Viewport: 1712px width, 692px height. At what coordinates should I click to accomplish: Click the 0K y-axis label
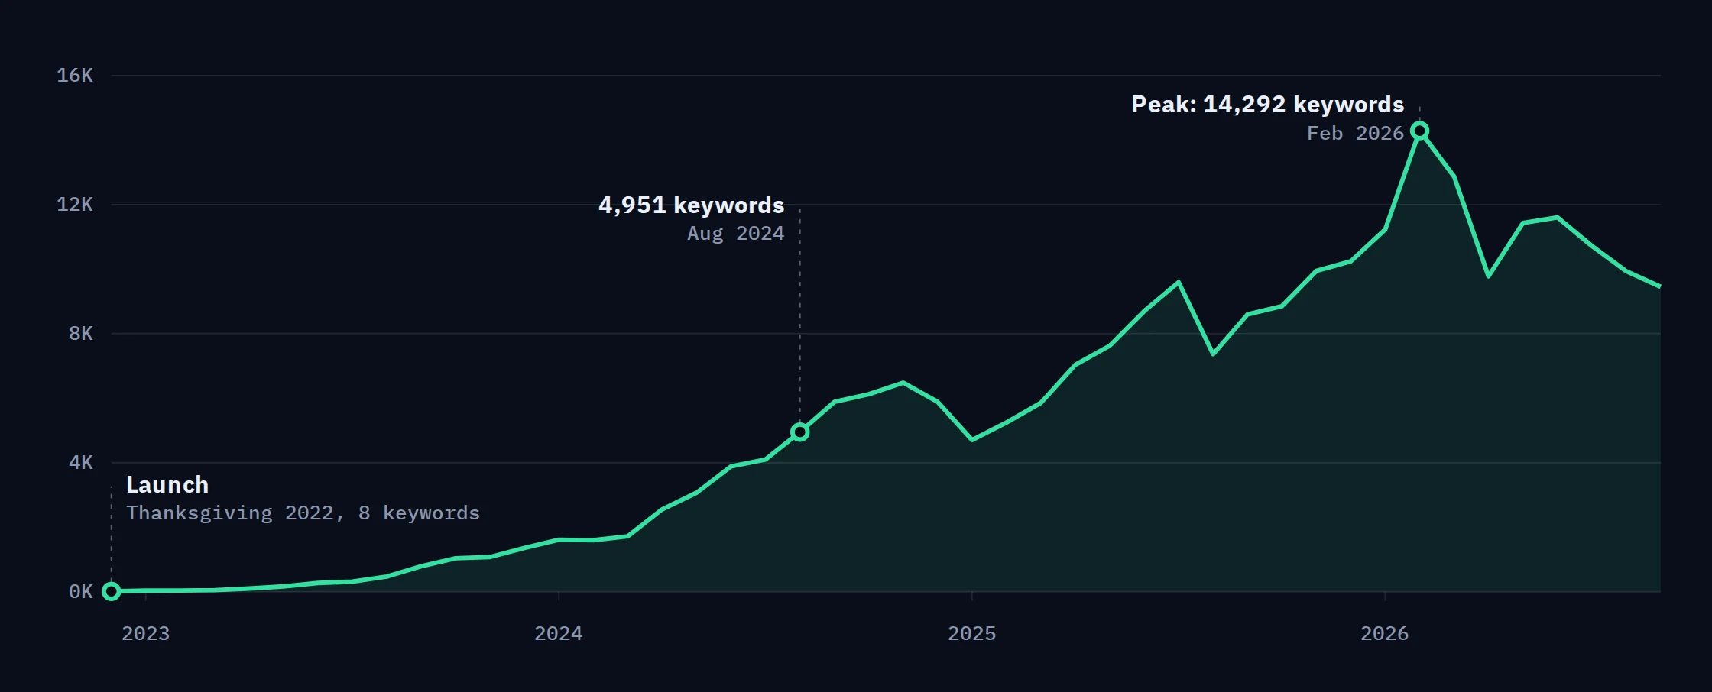pos(81,591)
